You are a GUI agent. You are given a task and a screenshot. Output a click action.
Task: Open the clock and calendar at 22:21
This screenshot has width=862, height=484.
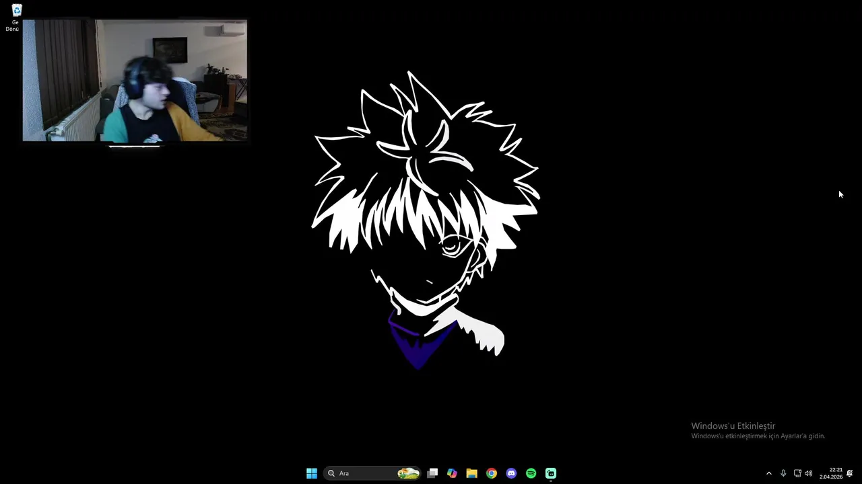tap(831, 473)
